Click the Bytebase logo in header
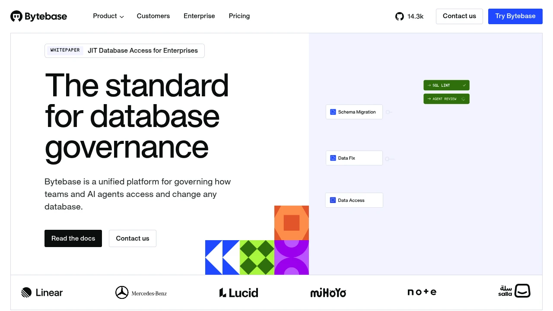The image size is (553, 311). point(38,16)
